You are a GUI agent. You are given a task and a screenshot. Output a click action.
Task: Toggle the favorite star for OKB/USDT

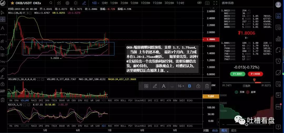12,3
